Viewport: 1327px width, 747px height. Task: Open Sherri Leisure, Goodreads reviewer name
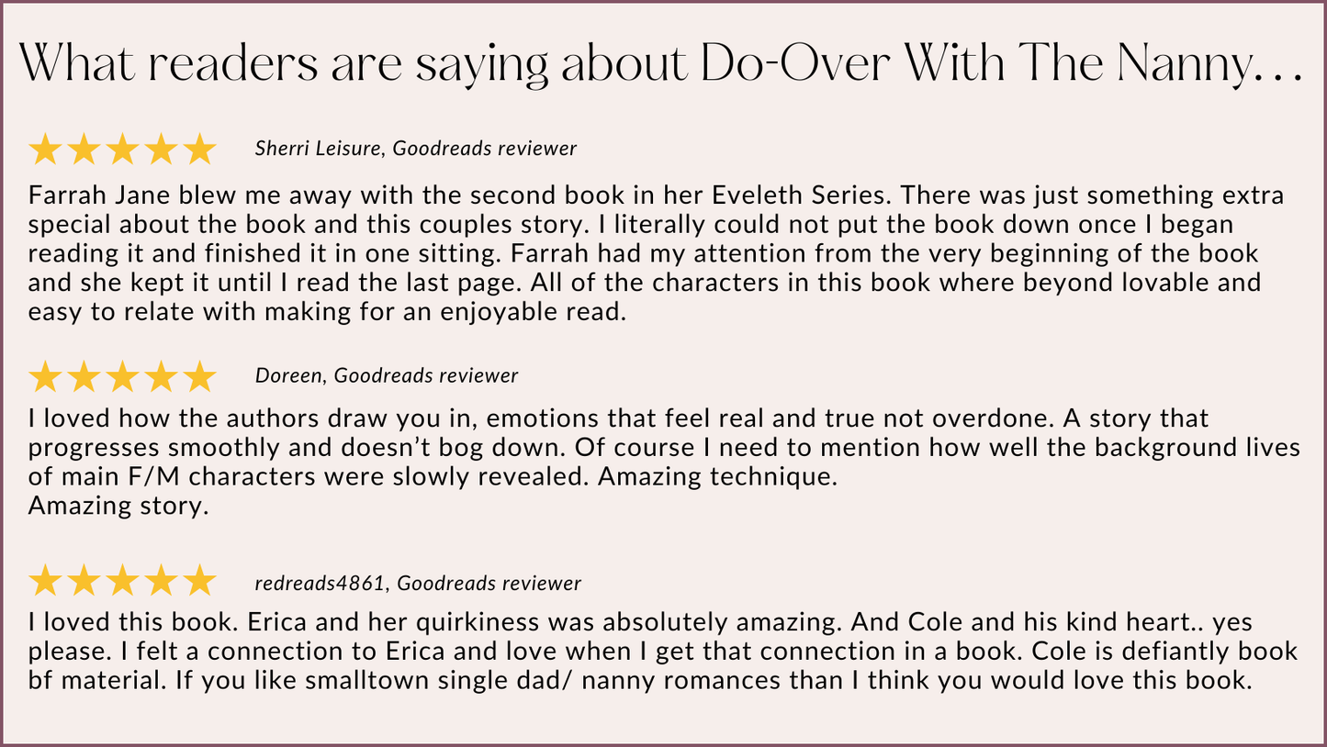point(416,149)
